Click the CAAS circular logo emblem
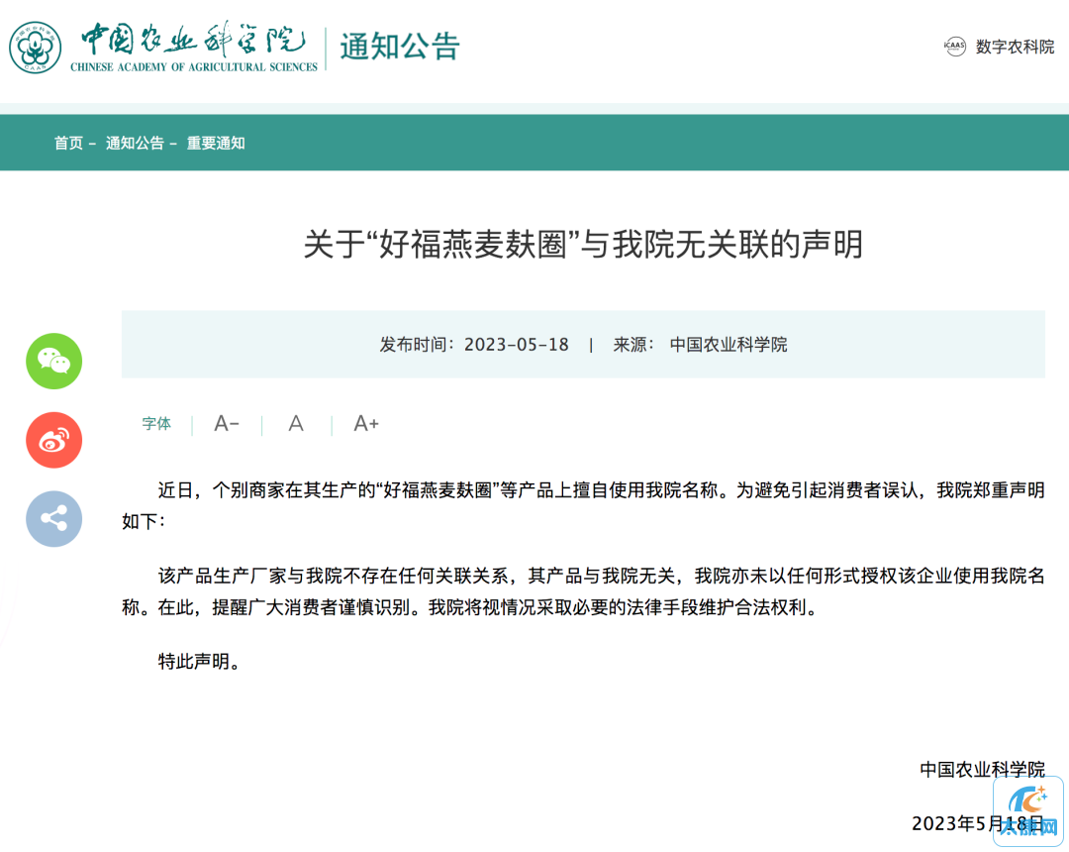The height and width of the screenshot is (852, 1069). coord(35,48)
